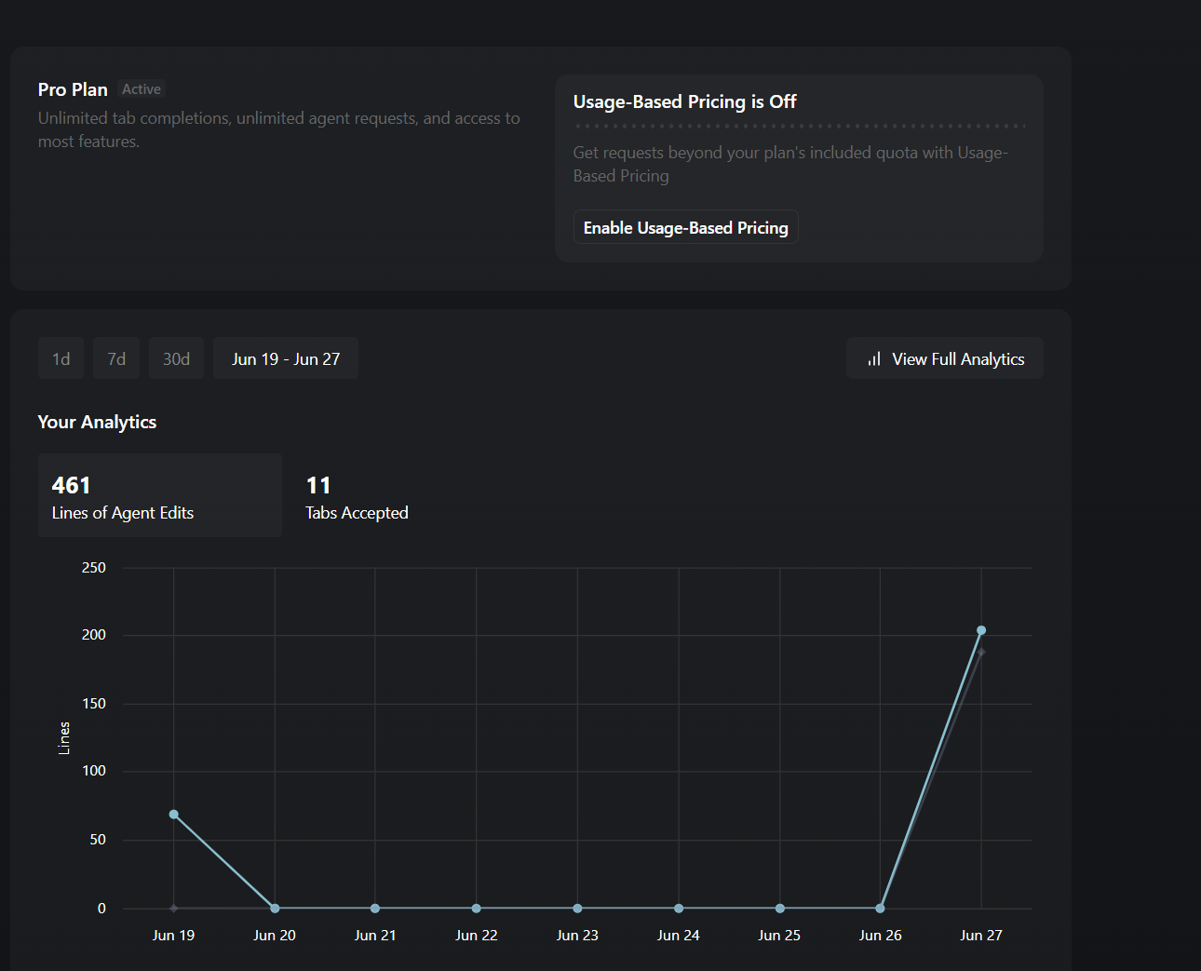
Task: Select the 461 Lines of Agent Edits card
Action: coord(160,495)
